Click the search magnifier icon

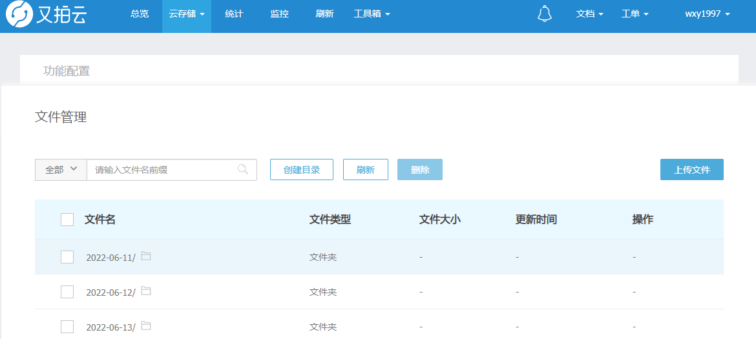click(x=243, y=169)
